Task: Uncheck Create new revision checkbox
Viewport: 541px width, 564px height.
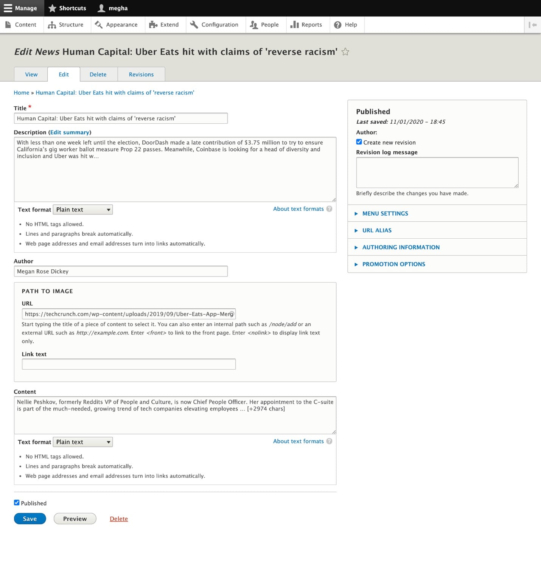Action: pos(359,142)
